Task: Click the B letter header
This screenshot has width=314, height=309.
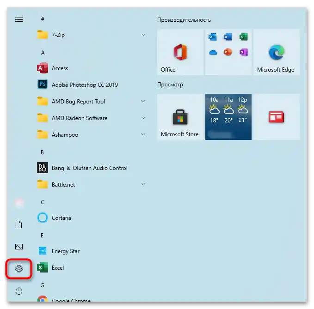Action: click(x=42, y=152)
